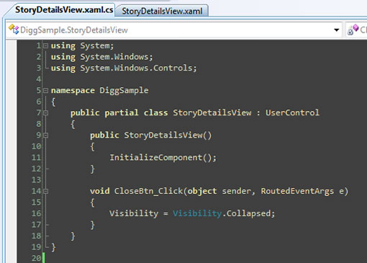Click the Collapsed enum value
Viewport: 367px width, 263px height.
[x=248, y=213]
